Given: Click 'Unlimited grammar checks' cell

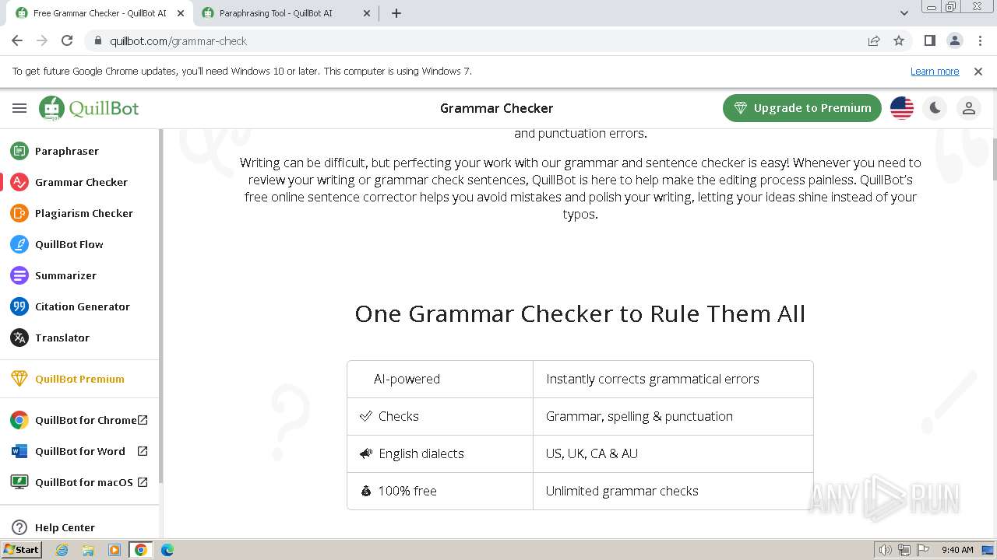Looking at the screenshot, I should [x=673, y=492].
